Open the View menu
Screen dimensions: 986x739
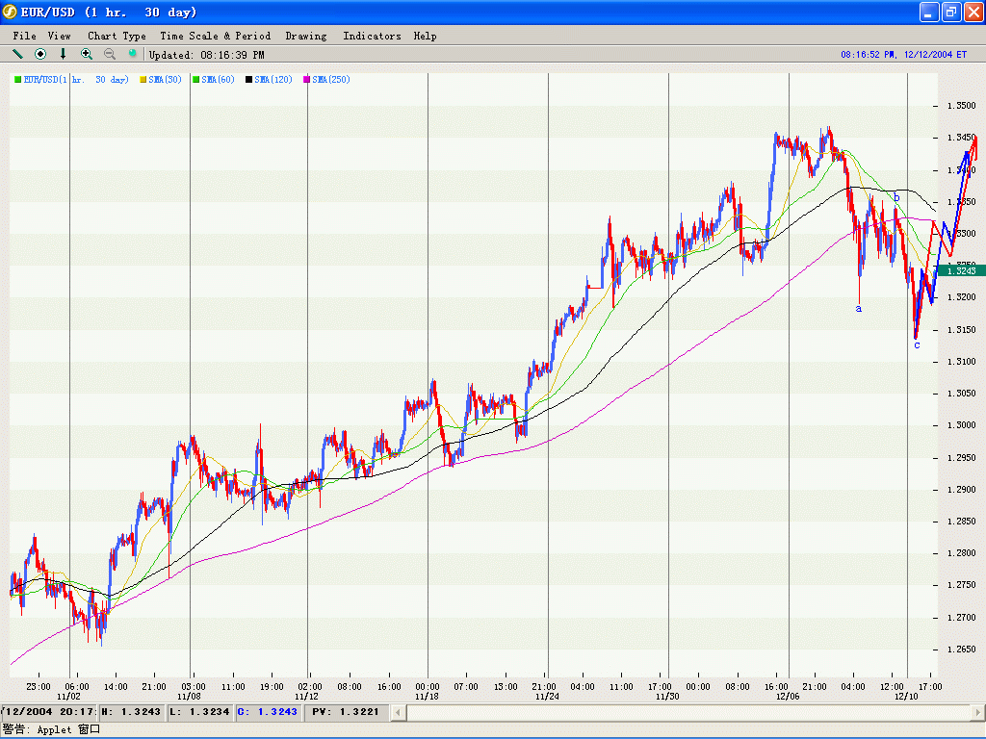pos(59,36)
